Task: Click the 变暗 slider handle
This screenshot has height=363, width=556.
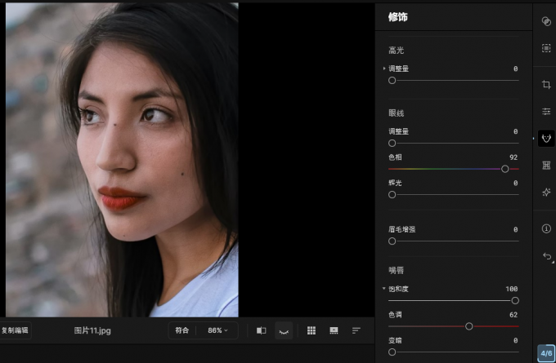Action: (392, 352)
